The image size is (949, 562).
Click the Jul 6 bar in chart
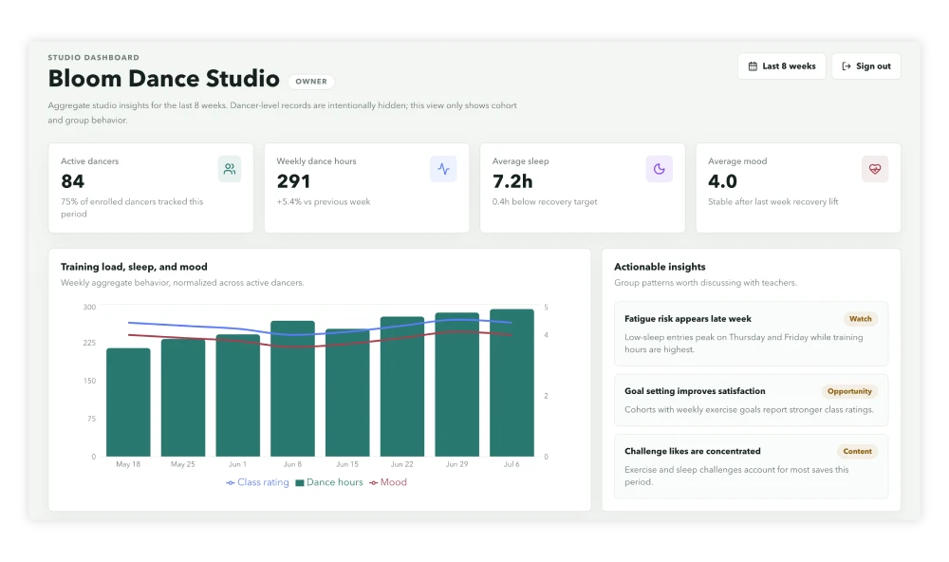coord(512,383)
